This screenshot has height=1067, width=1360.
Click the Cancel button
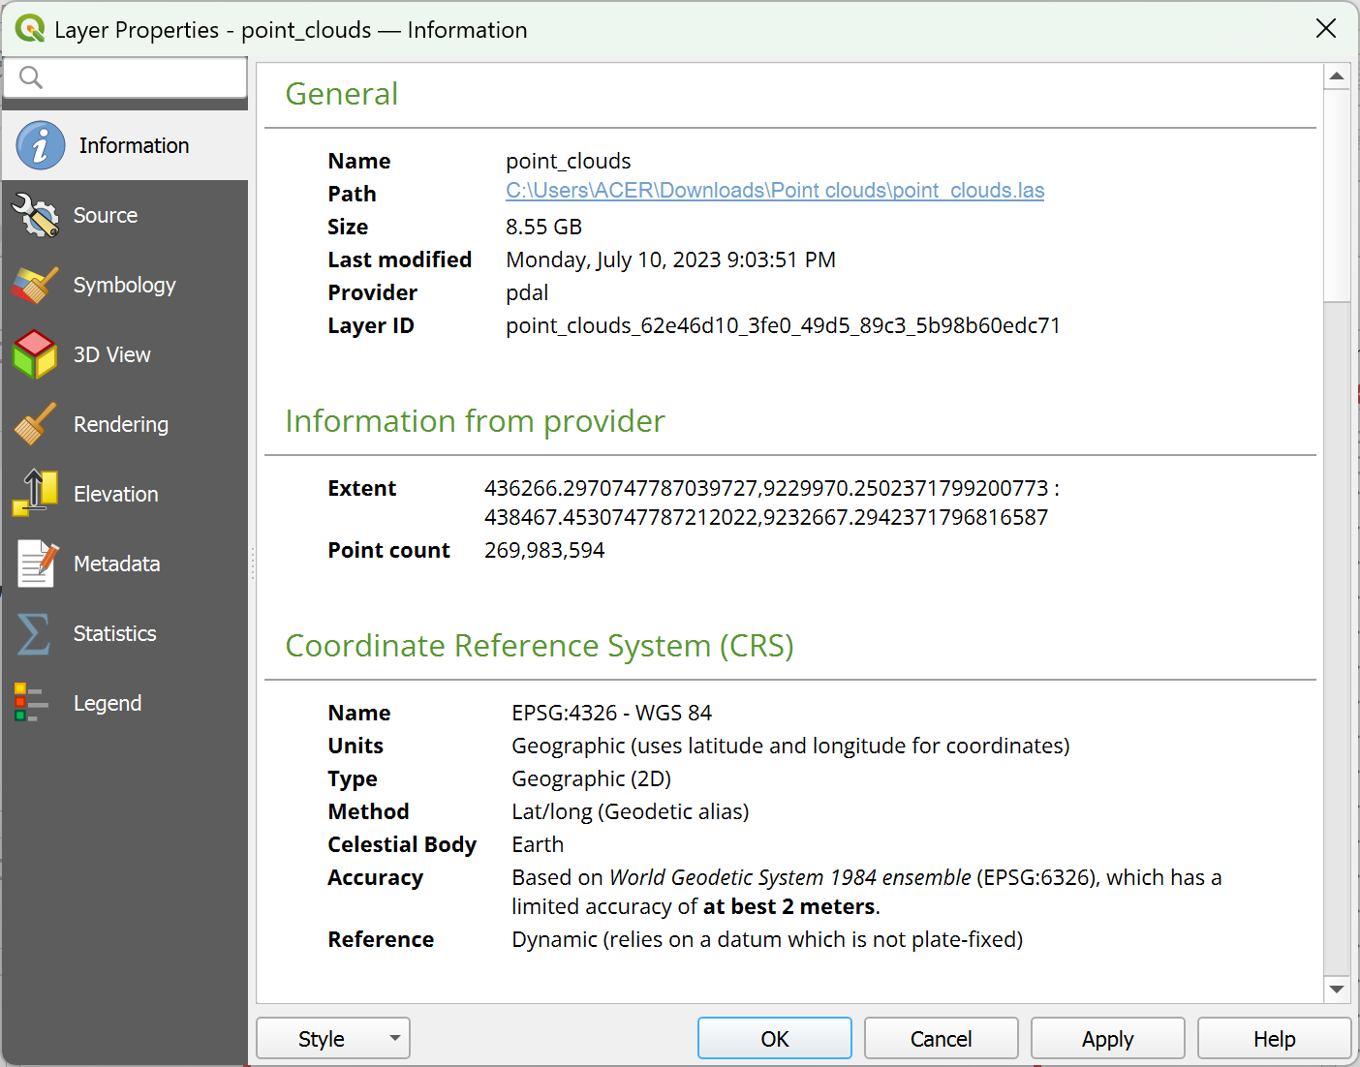point(942,1039)
